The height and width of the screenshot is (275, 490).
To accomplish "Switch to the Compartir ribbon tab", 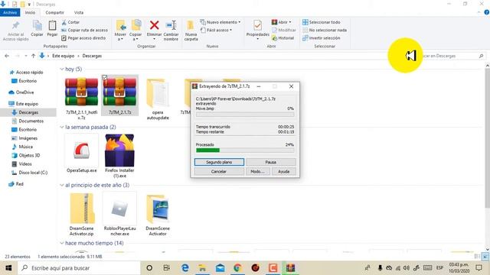I will tap(54, 12).
